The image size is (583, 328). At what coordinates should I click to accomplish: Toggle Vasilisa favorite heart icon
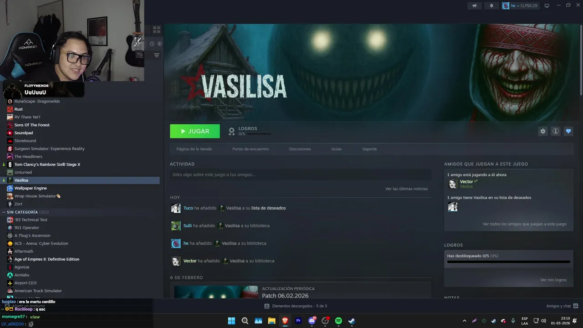coord(568,131)
